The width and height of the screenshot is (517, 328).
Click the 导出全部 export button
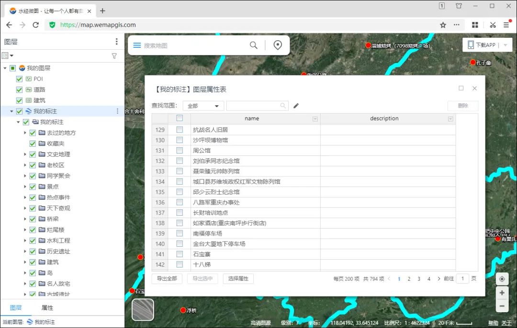(x=167, y=278)
